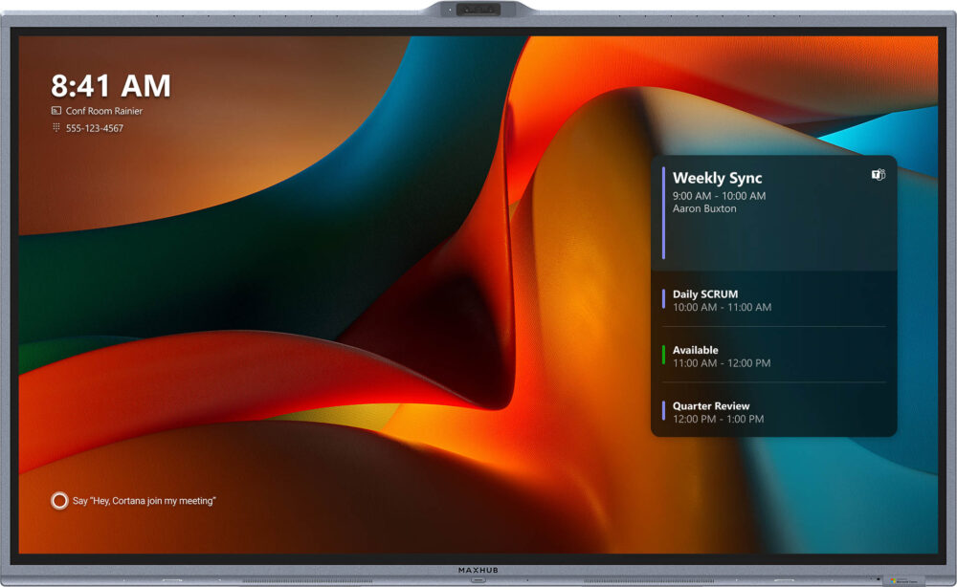Image resolution: width=957 pixels, height=587 pixels.
Task: Click the 8:41 AM clock display
Action: pyautogui.click(x=111, y=86)
